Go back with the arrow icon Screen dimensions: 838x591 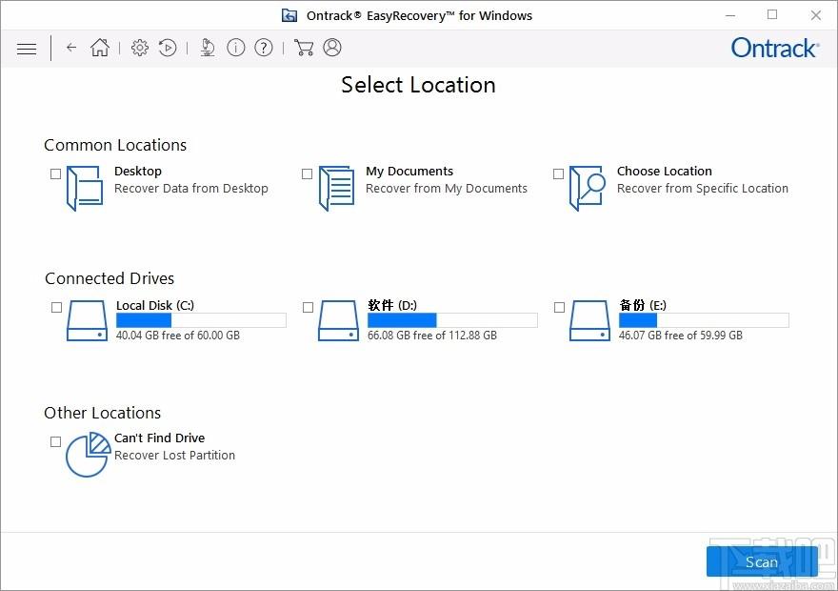[x=71, y=48]
